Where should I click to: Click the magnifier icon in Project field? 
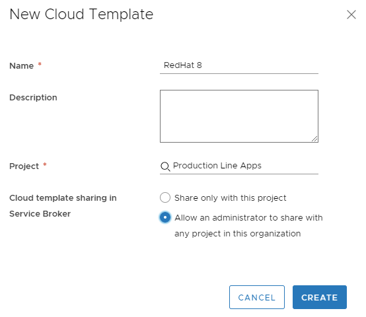pyautogui.click(x=165, y=166)
